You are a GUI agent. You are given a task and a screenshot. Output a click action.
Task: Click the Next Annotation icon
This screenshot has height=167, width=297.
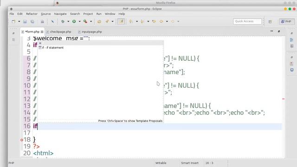[131, 21]
